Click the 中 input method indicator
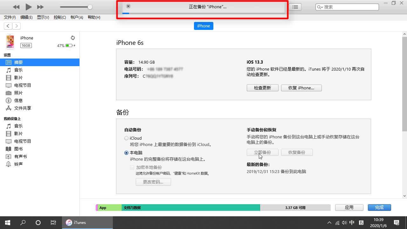The width and height of the screenshot is (407, 229). [x=352, y=223]
